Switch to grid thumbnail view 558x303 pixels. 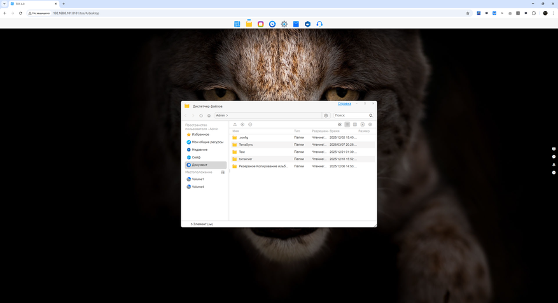340,124
